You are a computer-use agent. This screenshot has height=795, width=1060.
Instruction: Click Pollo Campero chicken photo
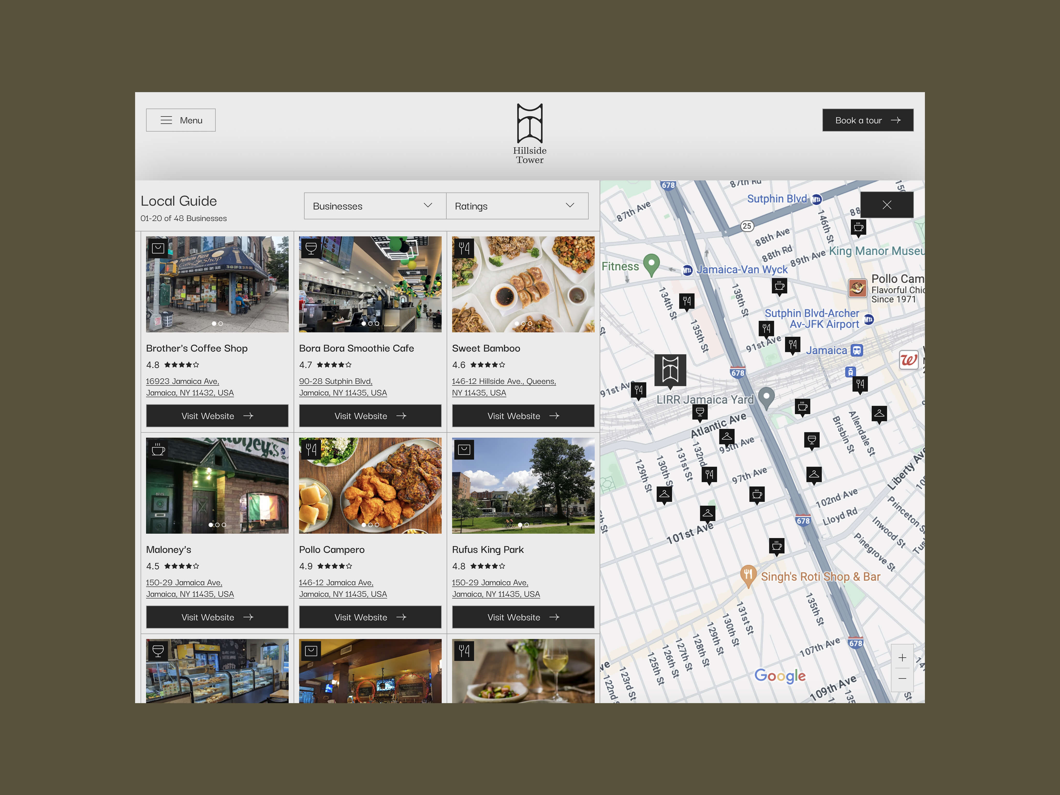click(370, 485)
